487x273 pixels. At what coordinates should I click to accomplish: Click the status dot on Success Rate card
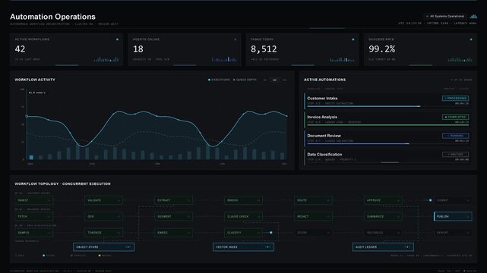471,39
